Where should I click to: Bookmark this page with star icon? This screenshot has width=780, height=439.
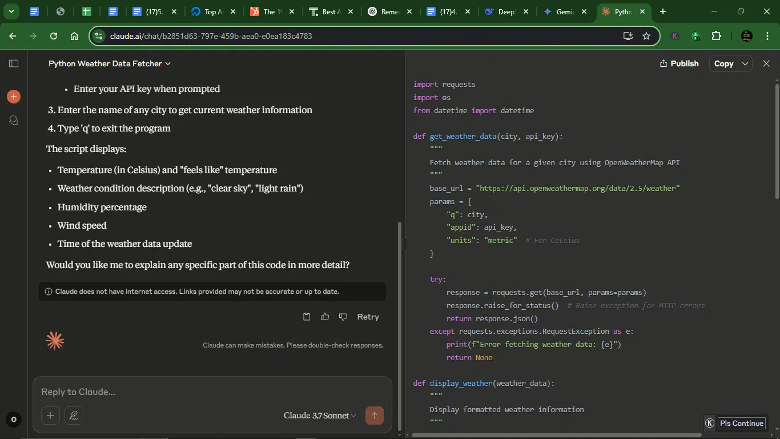pyautogui.click(x=646, y=36)
